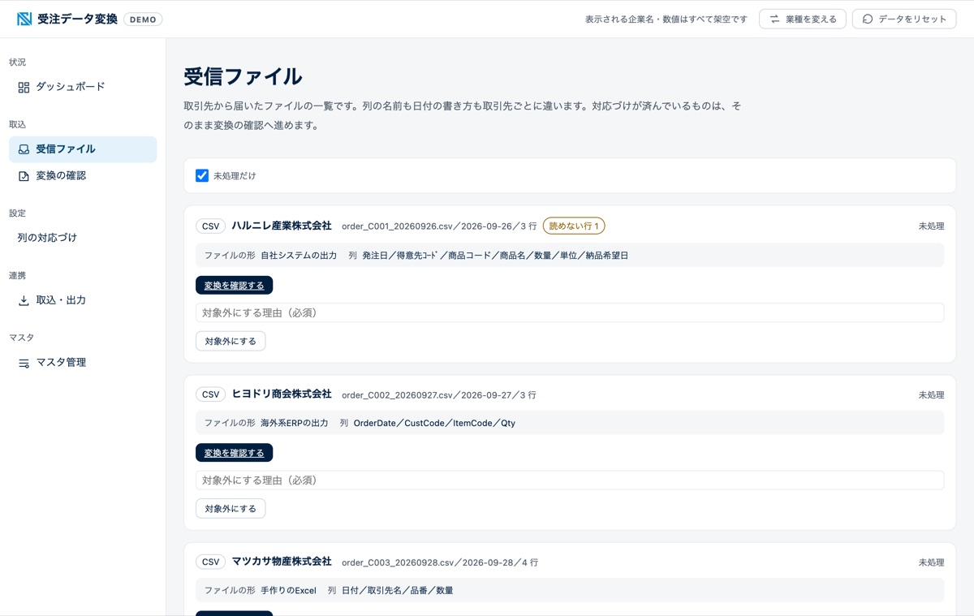Screen dimensions: 974x616
Task: Focus the 対象外にする理由 field for ハルニレ産業
Action: tap(570, 312)
